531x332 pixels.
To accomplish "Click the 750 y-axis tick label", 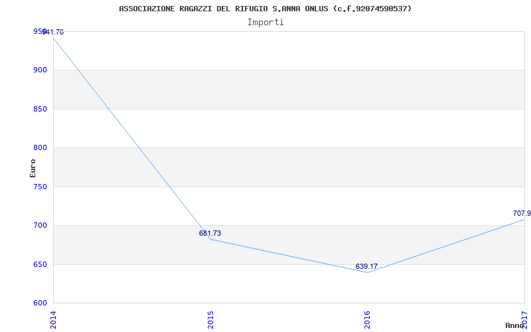I will (39, 187).
